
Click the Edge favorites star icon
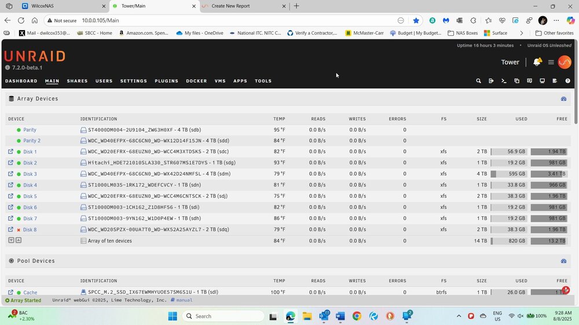point(416,21)
